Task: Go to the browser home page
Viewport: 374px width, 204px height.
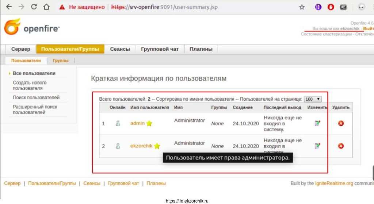Action: coord(46,7)
